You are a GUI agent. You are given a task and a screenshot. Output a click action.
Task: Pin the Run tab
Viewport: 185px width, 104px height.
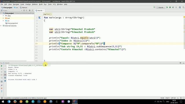click(x=2, y=85)
